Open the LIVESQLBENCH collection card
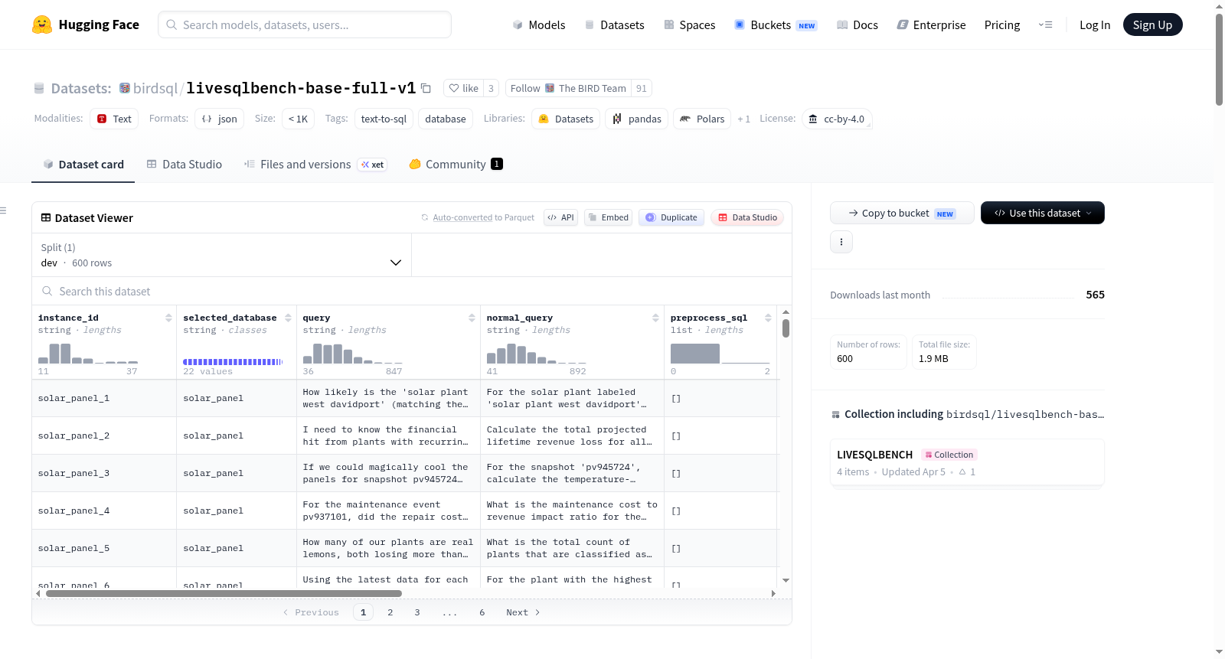 [967, 462]
